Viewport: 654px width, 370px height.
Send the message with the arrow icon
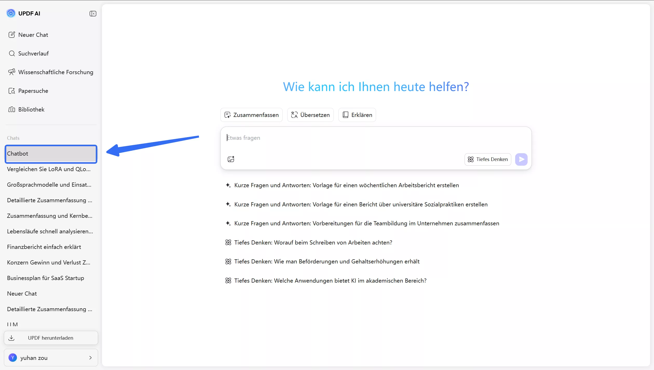point(521,159)
